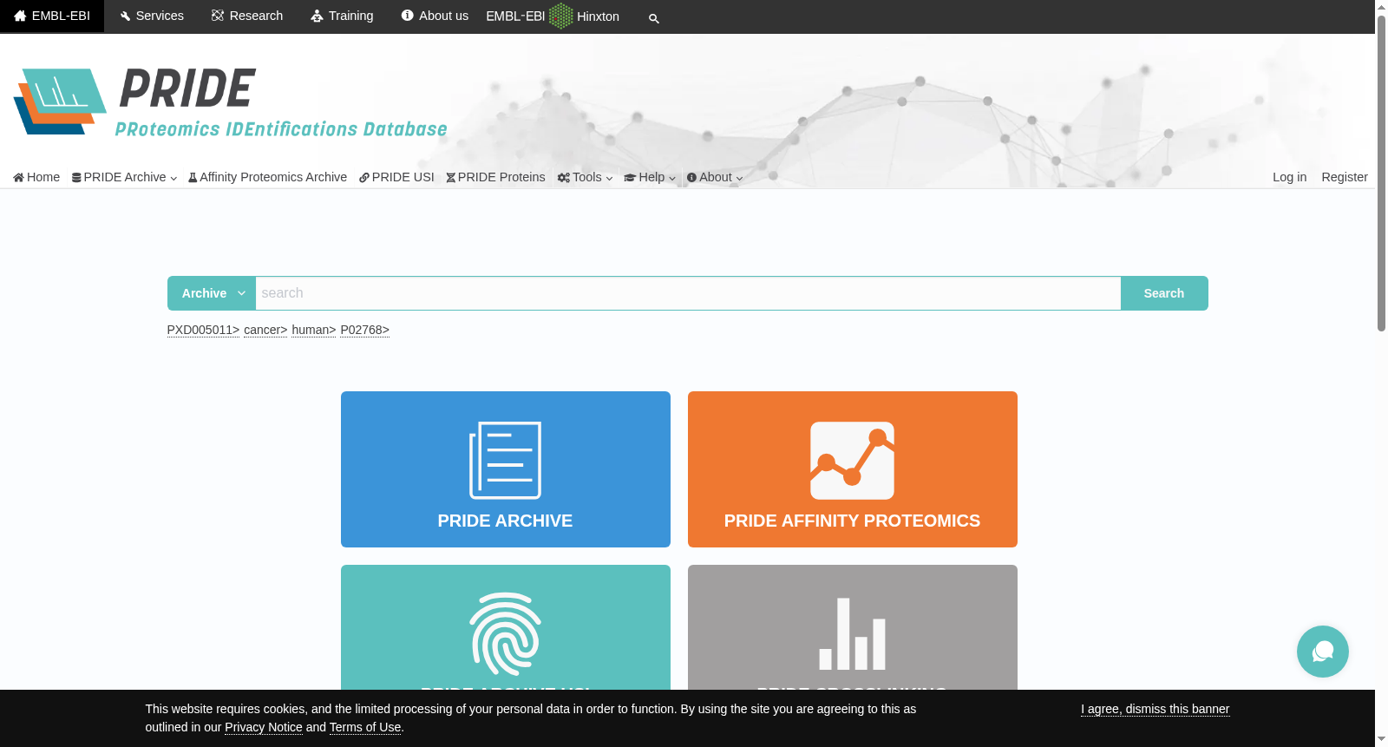Open site search with the magnifier icon
1388x747 pixels.
(654, 18)
